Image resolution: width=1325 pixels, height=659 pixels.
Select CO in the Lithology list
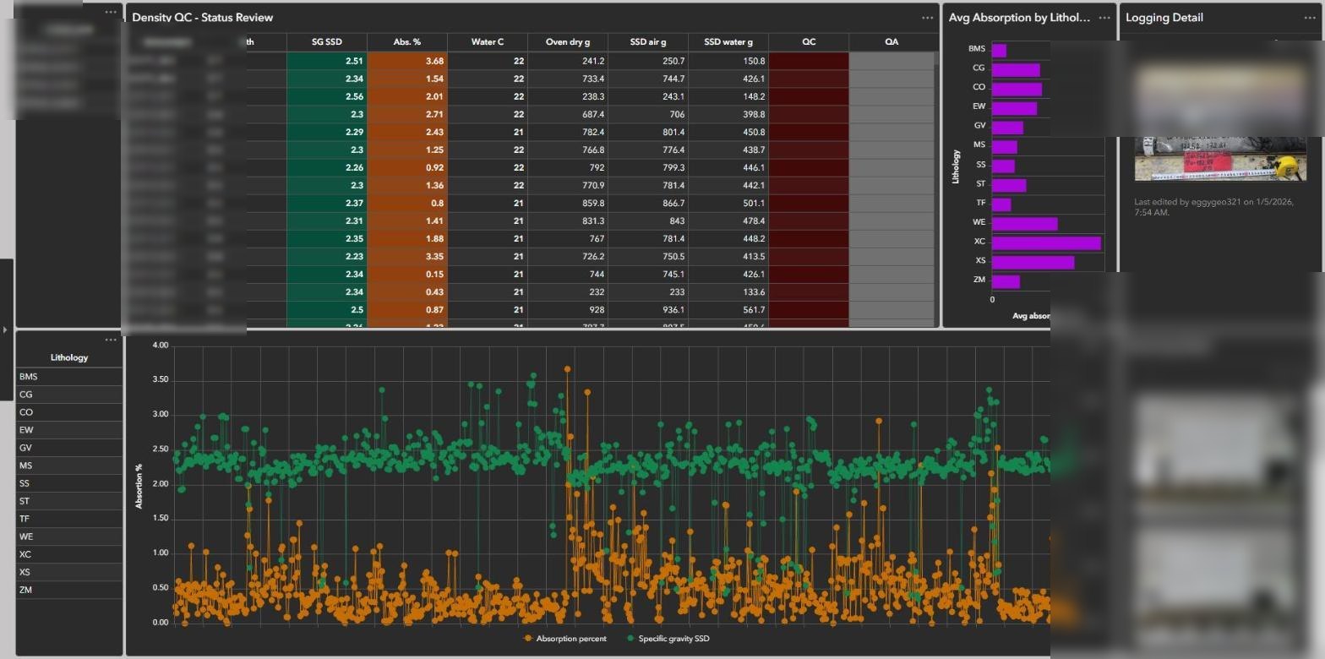click(69, 412)
